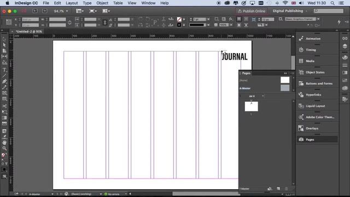Open the Liquid Layout panel
The width and height of the screenshot is (350, 197).
317,106
